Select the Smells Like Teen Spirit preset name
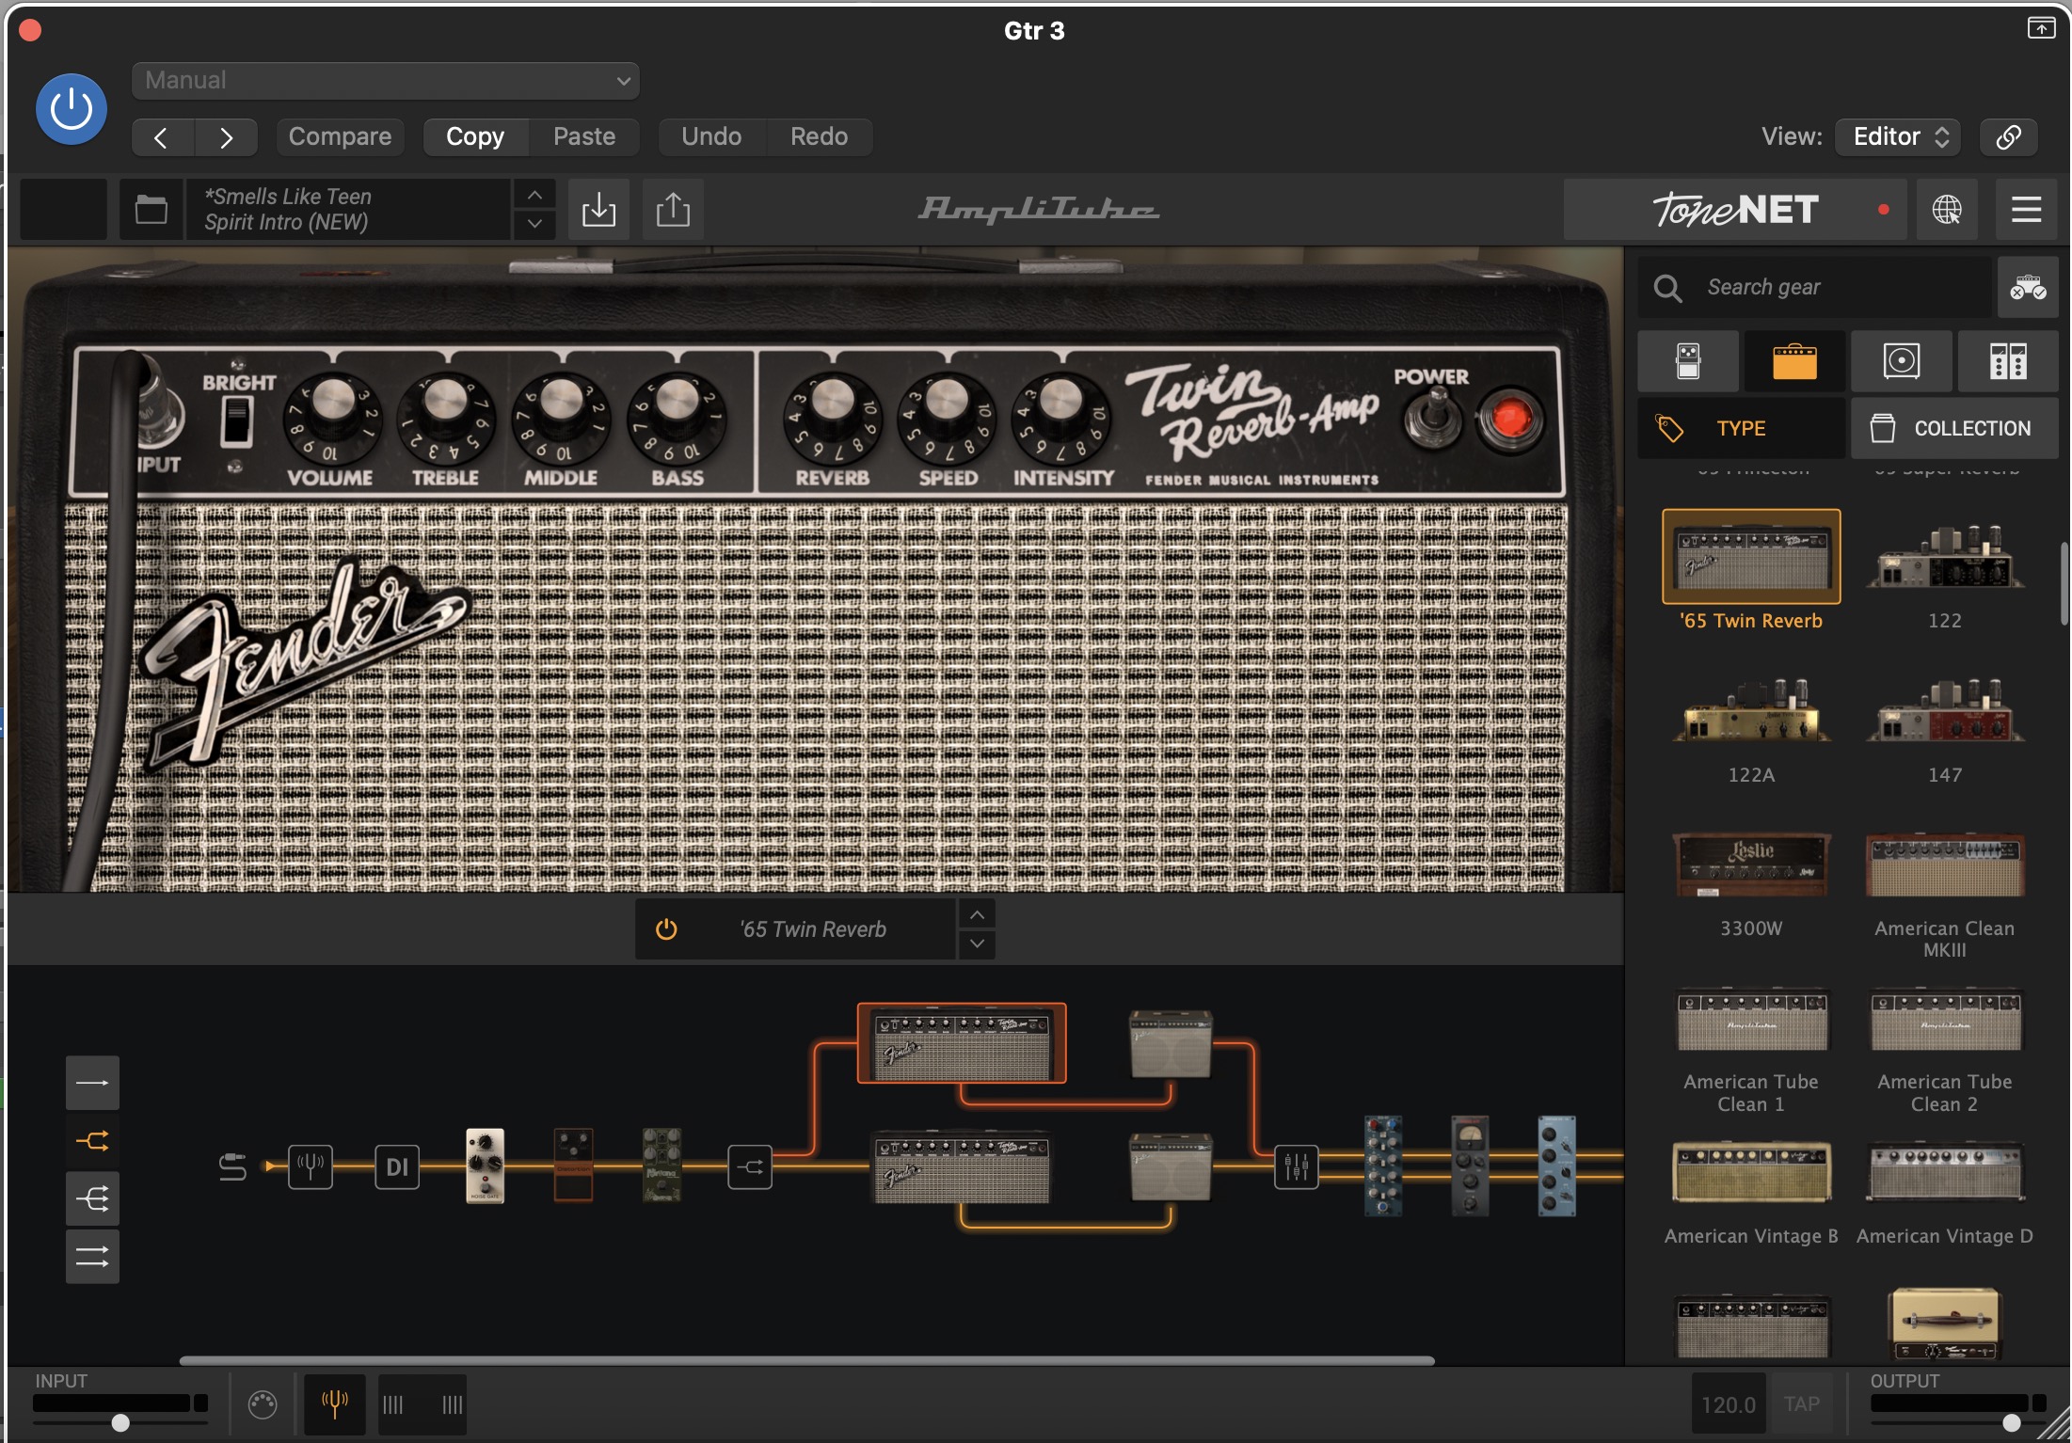The image size is (2072, 1443). coord(348,210)
